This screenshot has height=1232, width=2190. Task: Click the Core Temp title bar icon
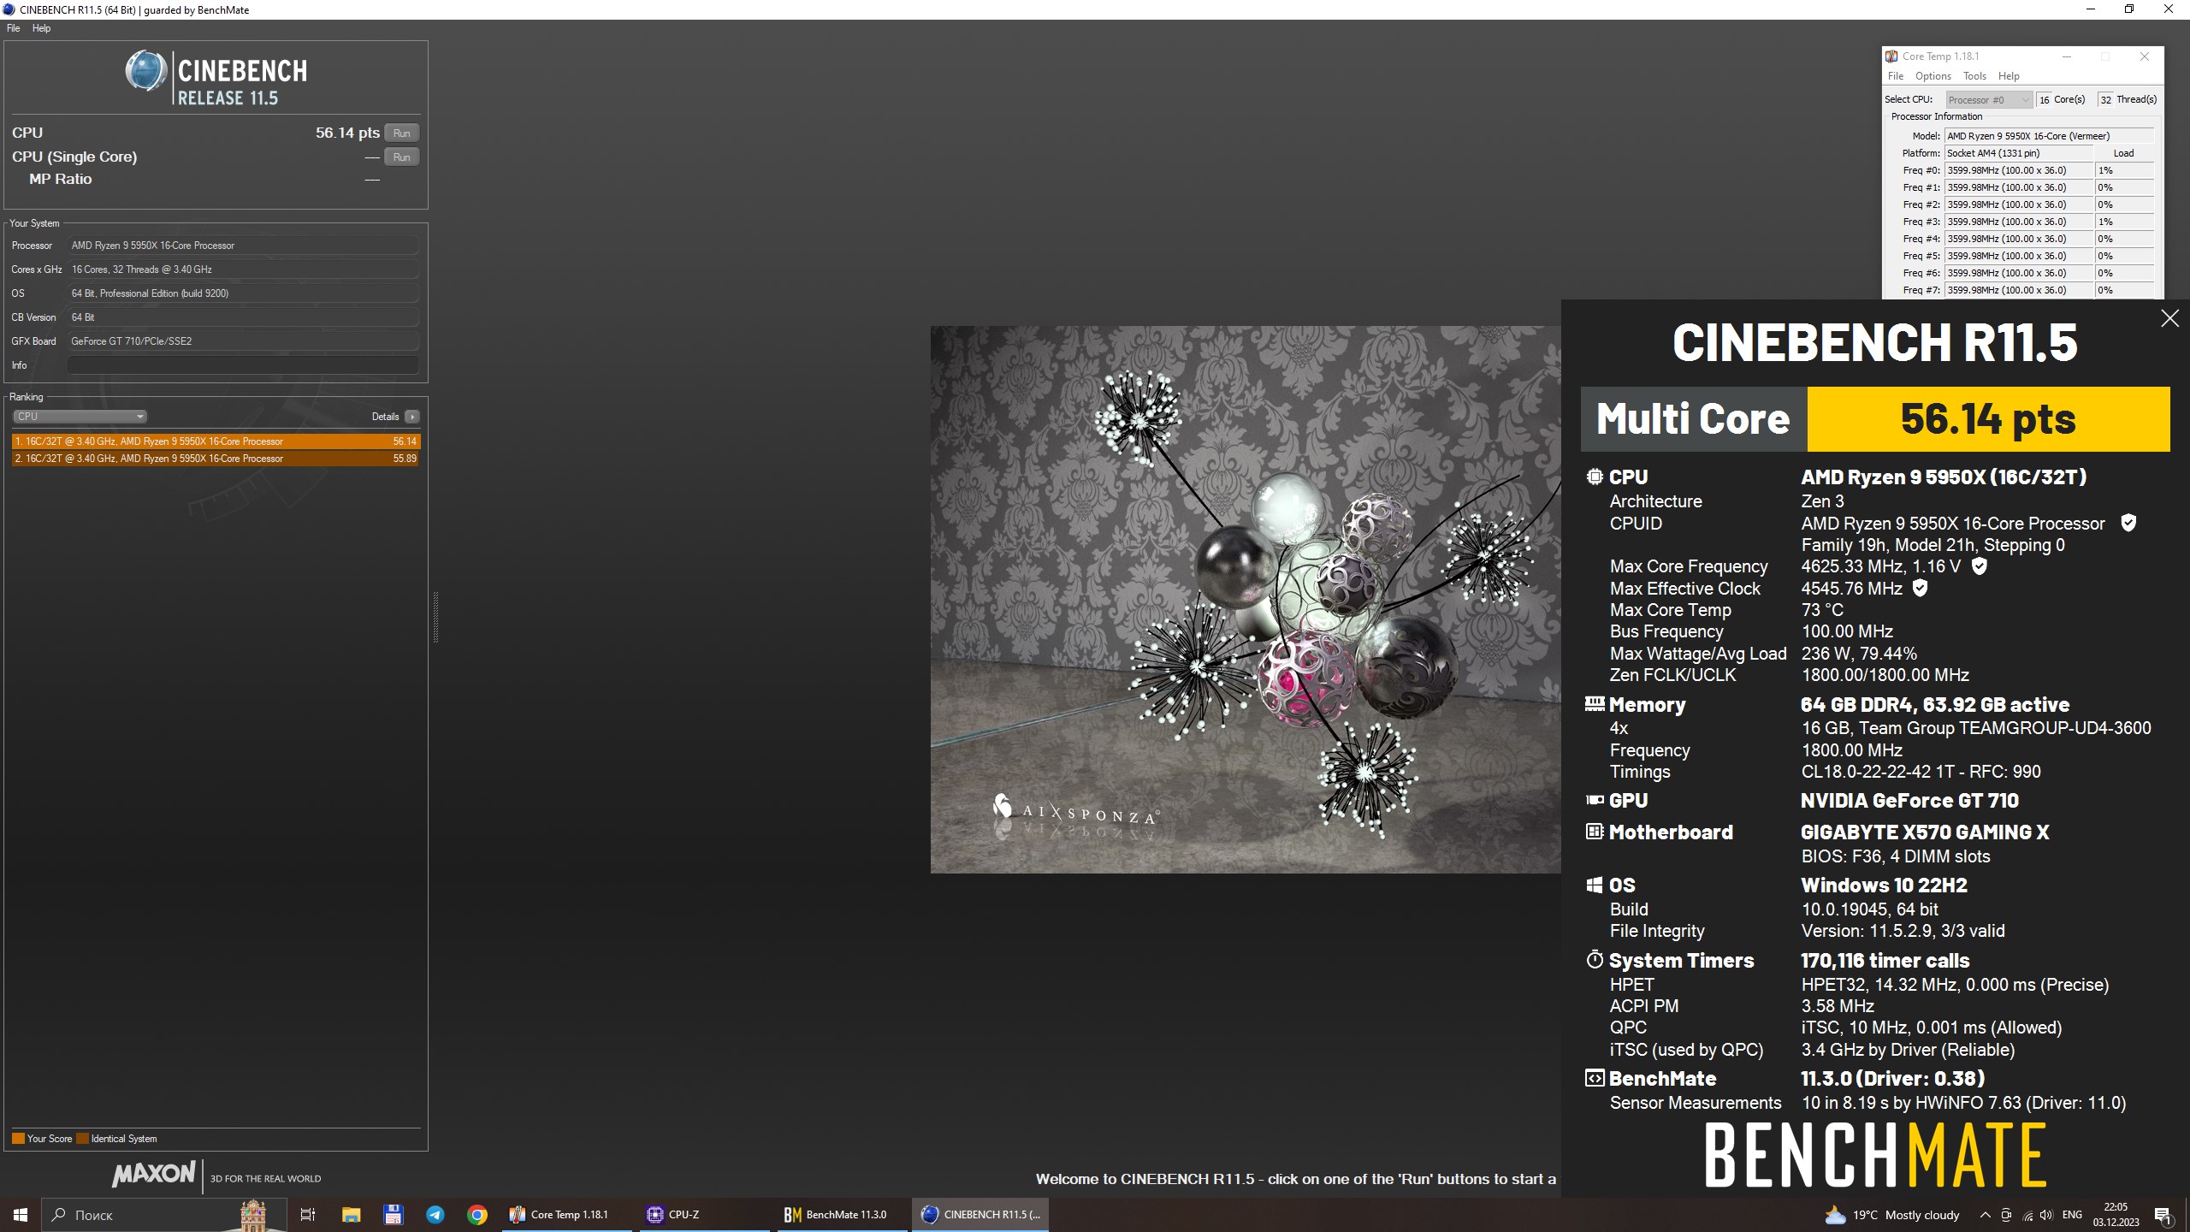[1891, 56]
